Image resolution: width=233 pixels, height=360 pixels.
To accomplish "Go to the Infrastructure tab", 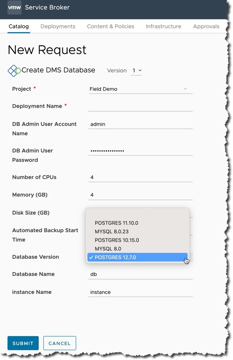I will [x=164, y=27].
